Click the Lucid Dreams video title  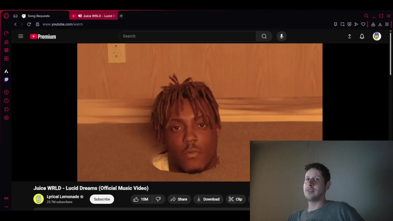(91, 188)
